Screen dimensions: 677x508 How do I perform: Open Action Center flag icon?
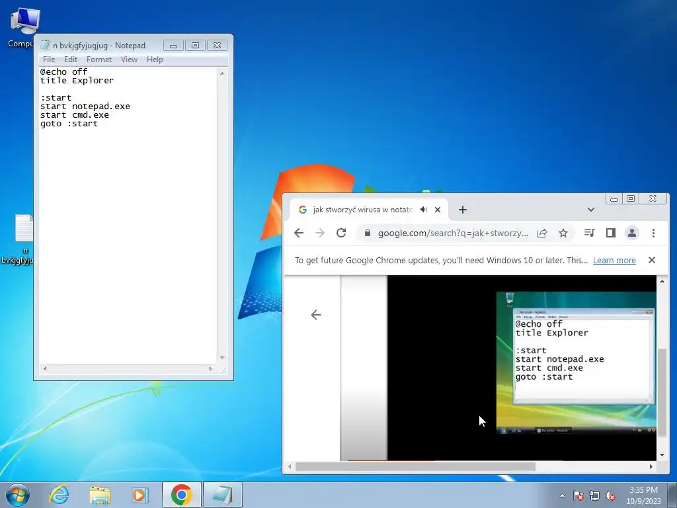[578, 495]
